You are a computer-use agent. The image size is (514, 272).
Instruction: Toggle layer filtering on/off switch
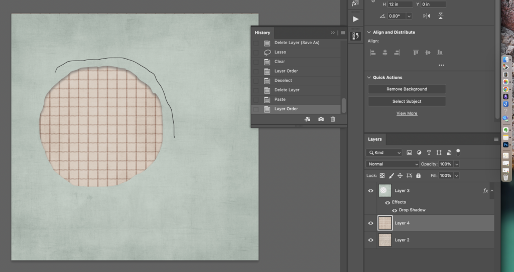point(458,152)
